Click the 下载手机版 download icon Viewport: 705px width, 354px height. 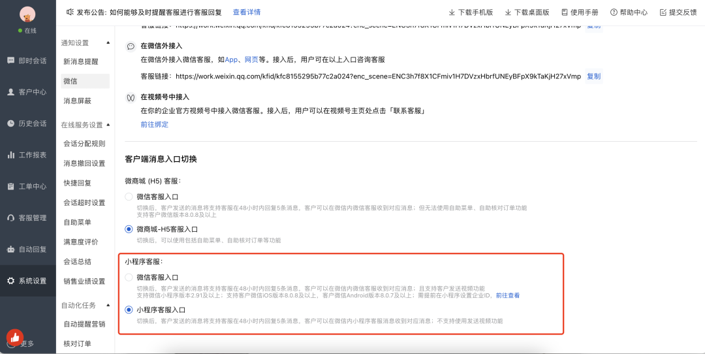click(x=452, y=12)
